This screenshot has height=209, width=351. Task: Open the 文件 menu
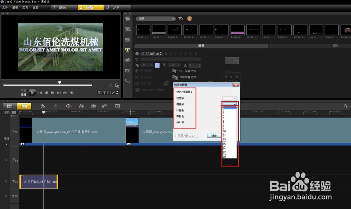point(5,7)
